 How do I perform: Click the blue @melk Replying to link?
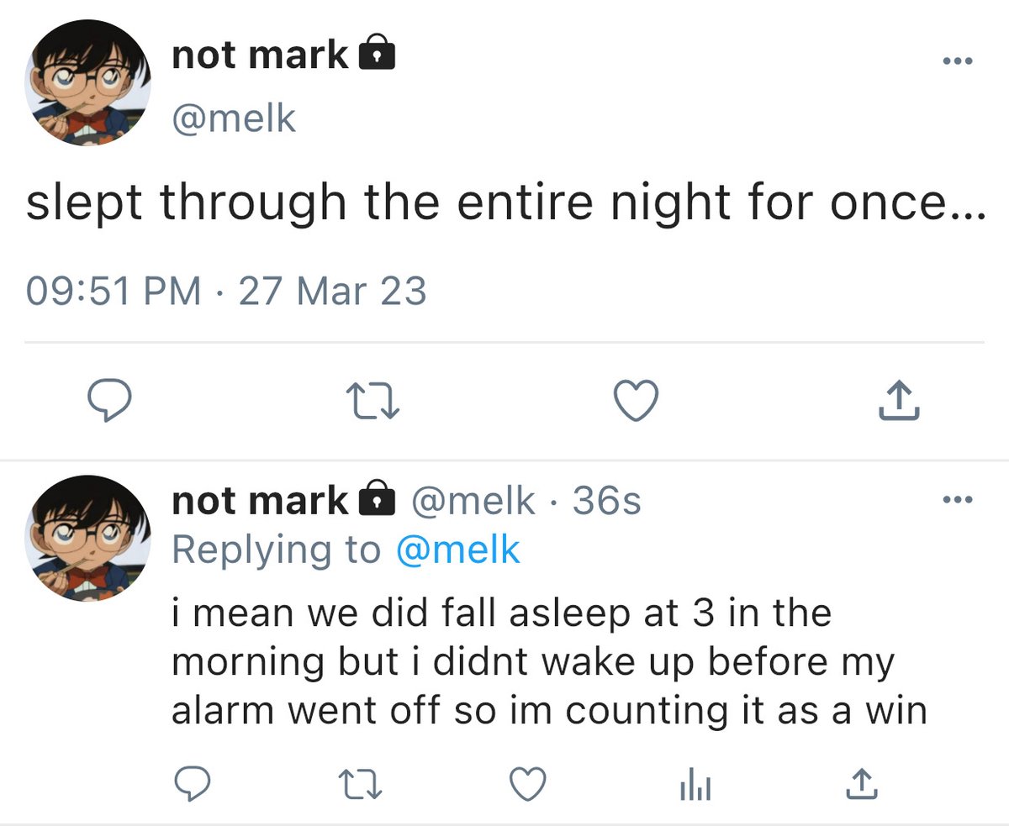click(x=457, y=550)
